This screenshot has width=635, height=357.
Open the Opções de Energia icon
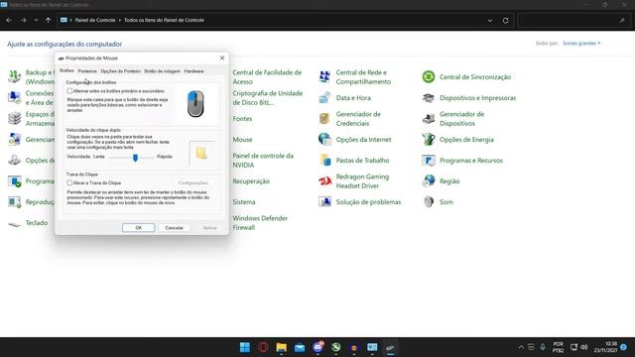[x=429, y=139]
